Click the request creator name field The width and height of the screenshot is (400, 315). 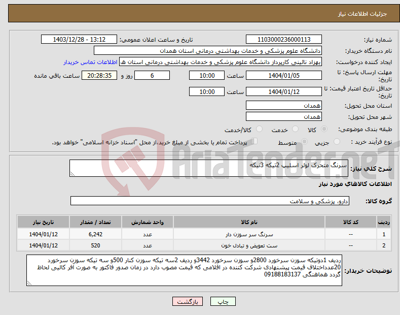coord(221,62)
